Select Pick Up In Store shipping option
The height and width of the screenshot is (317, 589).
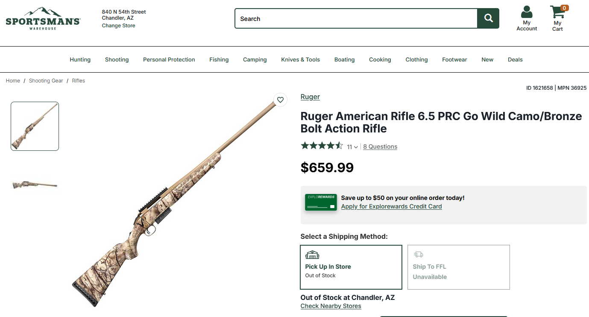tap(351, 267)
